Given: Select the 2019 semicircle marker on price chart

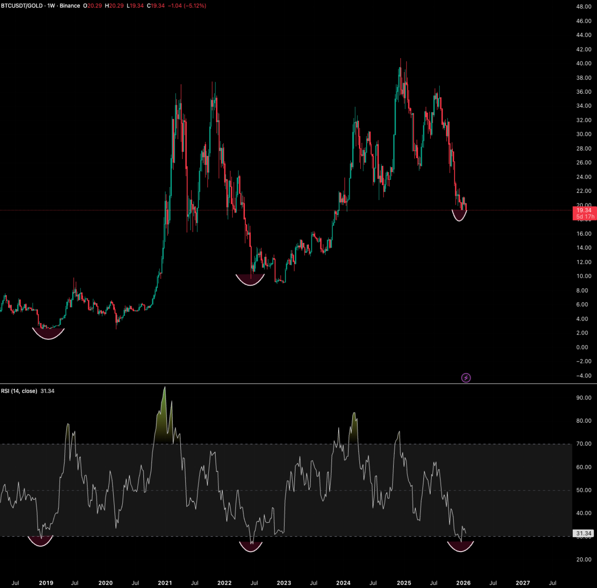Looking at the screenshot, I should click(48, 334).
